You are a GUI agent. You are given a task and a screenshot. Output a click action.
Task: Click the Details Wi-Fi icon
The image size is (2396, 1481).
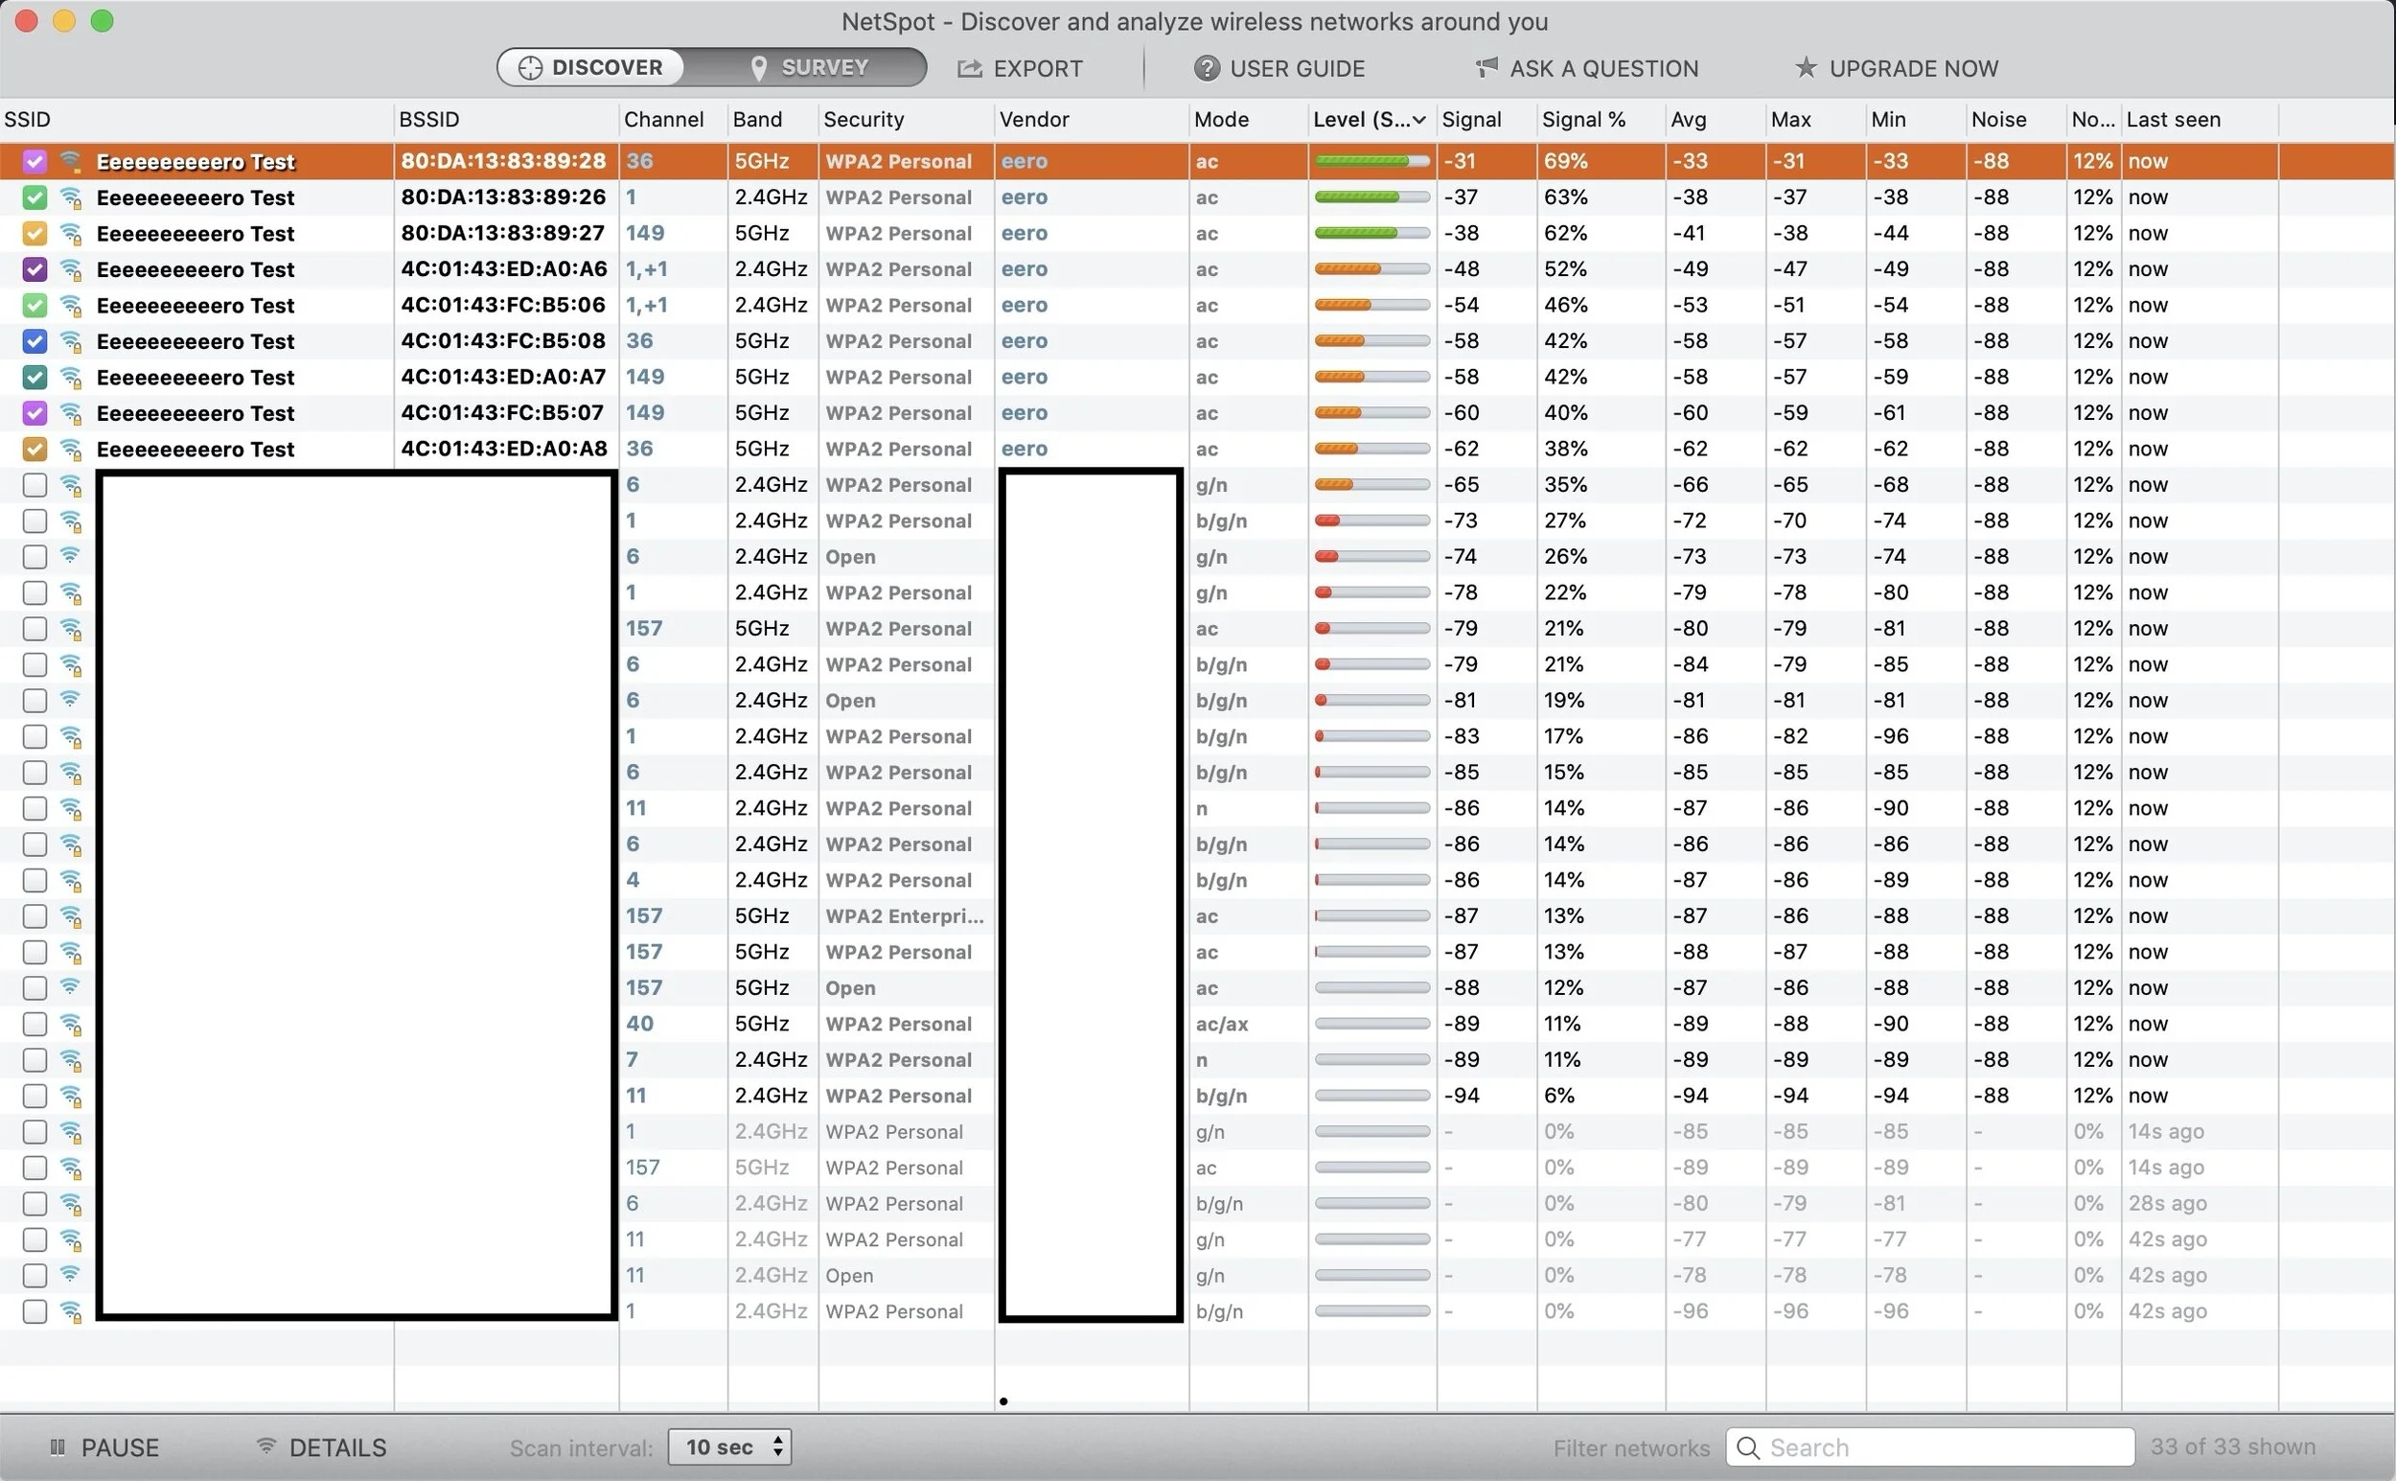pyautogui.click(x=265, y=1446)
